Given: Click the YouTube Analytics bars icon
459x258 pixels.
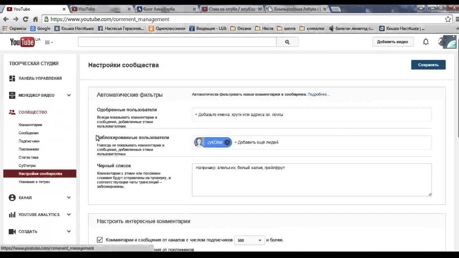Looking at the screenshot, I should (12, 215).
